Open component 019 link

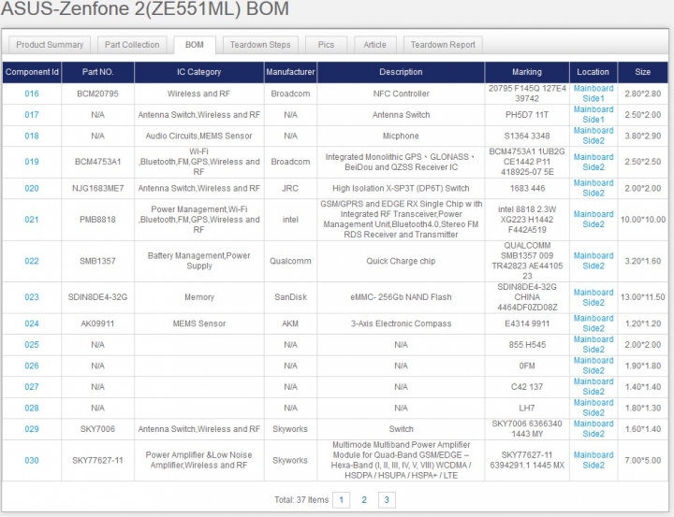pyautogui.click(x=32, y=162)
